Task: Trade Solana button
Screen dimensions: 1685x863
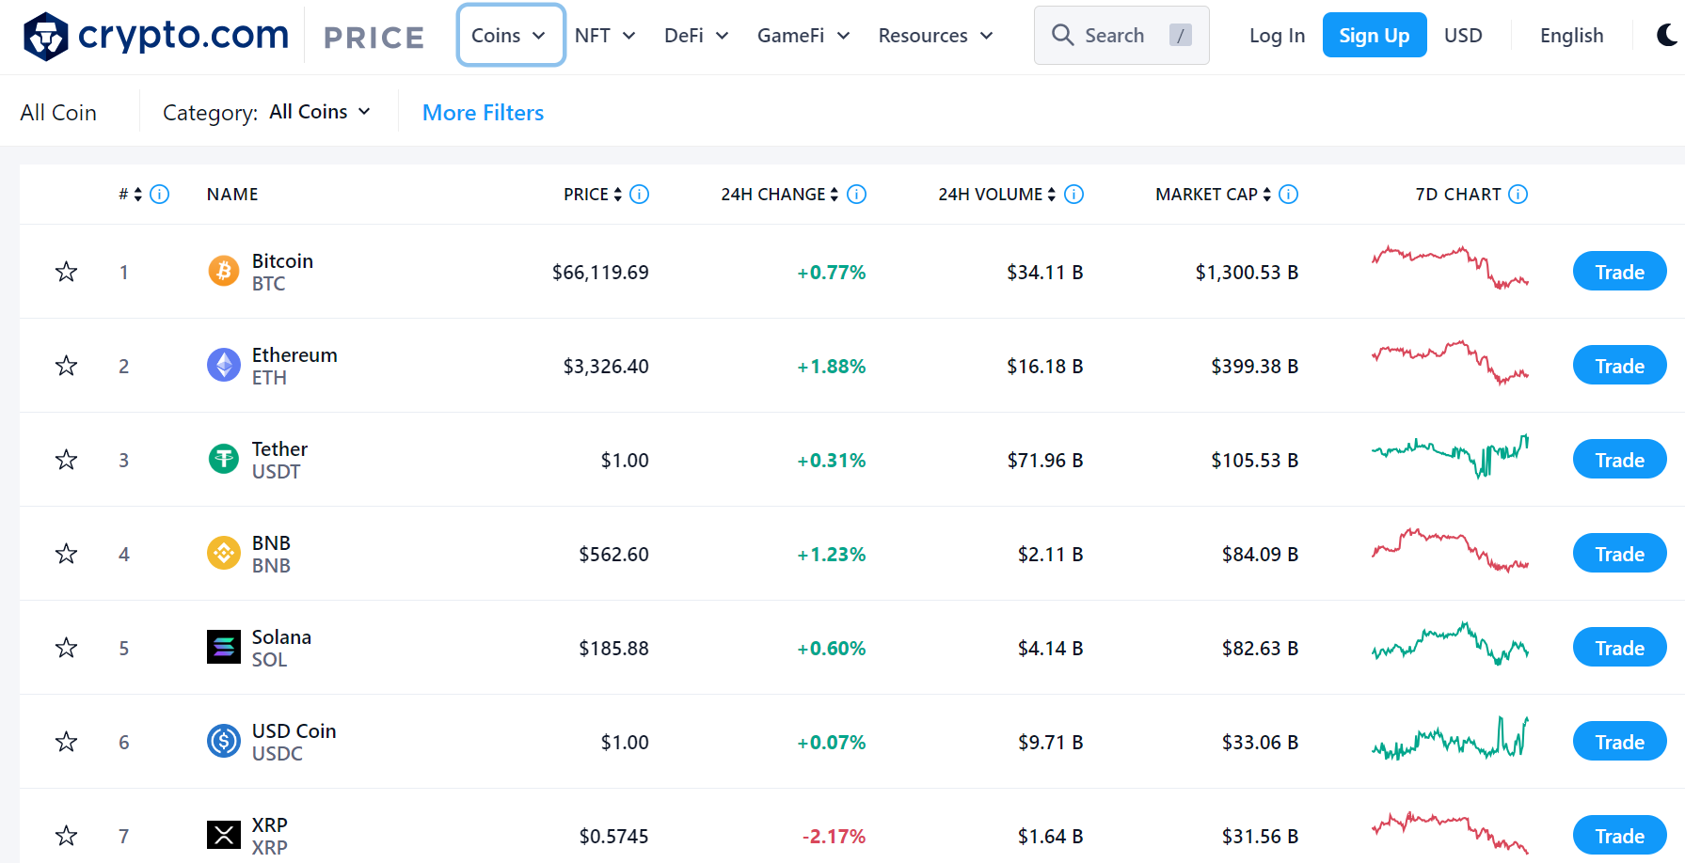Action: pos(1619,648)
